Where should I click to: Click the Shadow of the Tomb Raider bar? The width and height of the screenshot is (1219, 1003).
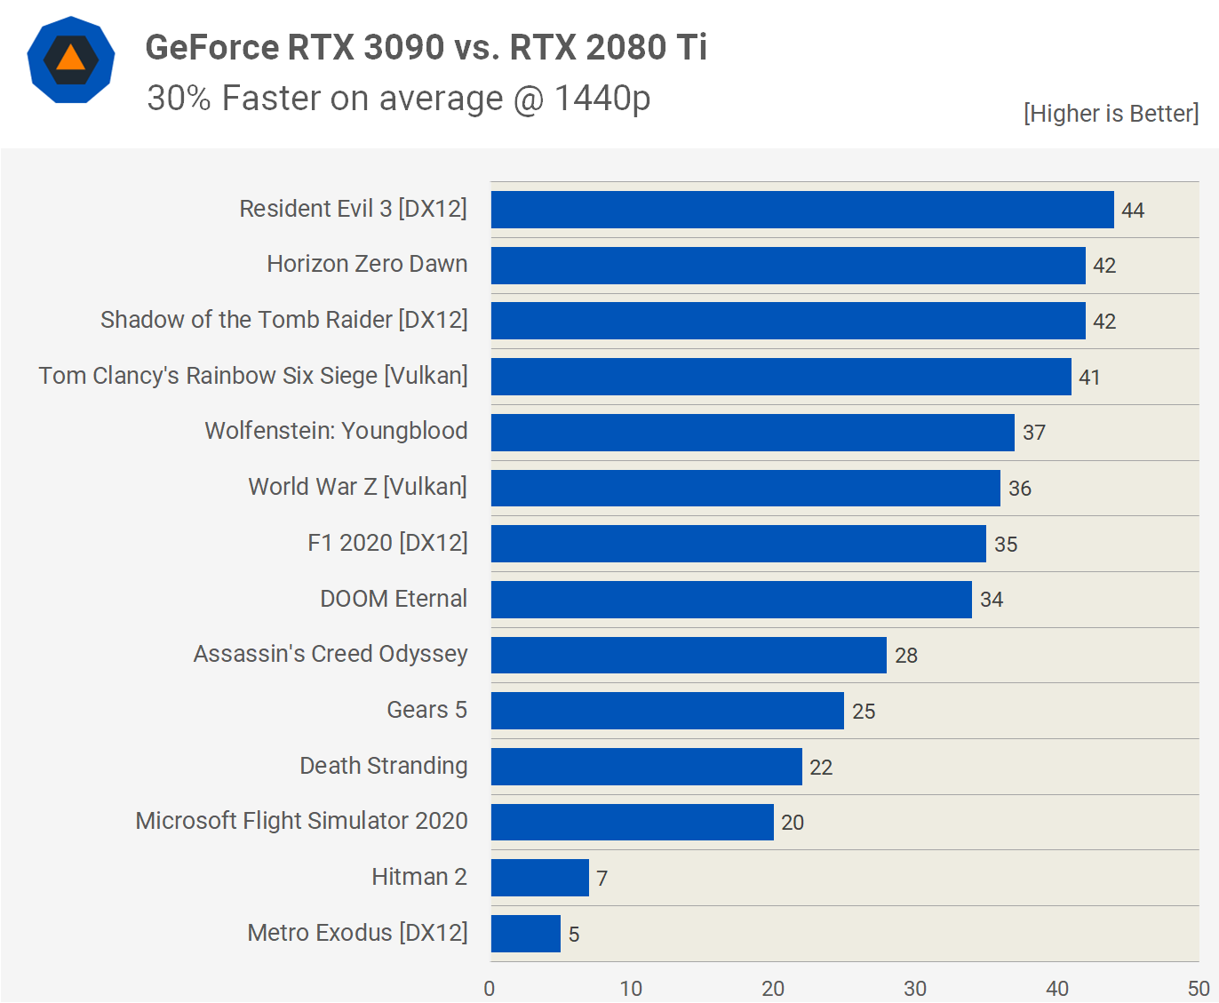[x=787, y=321]
